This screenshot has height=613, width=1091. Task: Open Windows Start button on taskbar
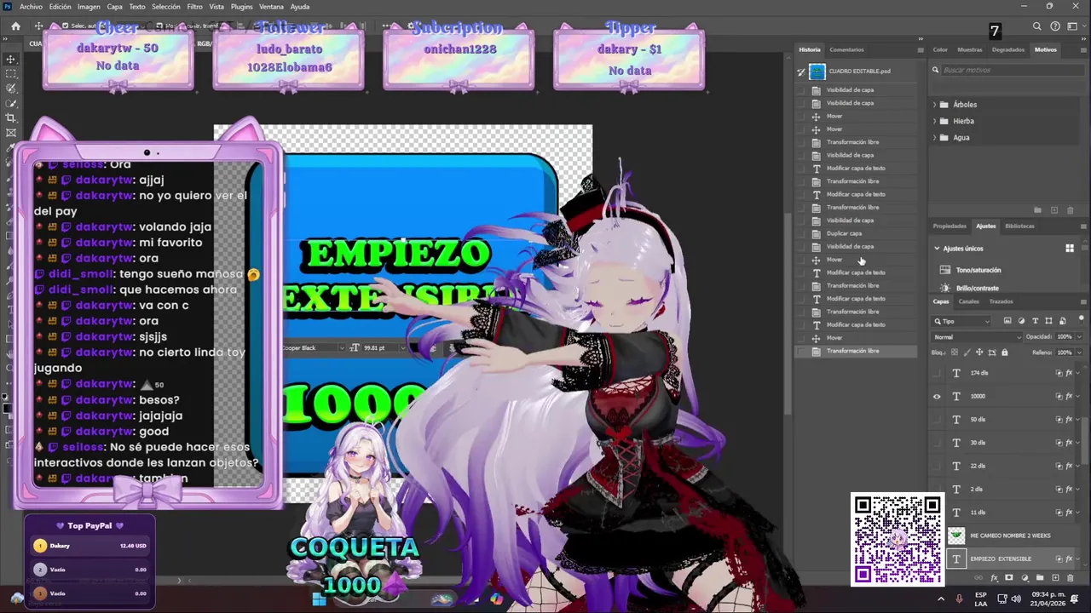(319, 599)
